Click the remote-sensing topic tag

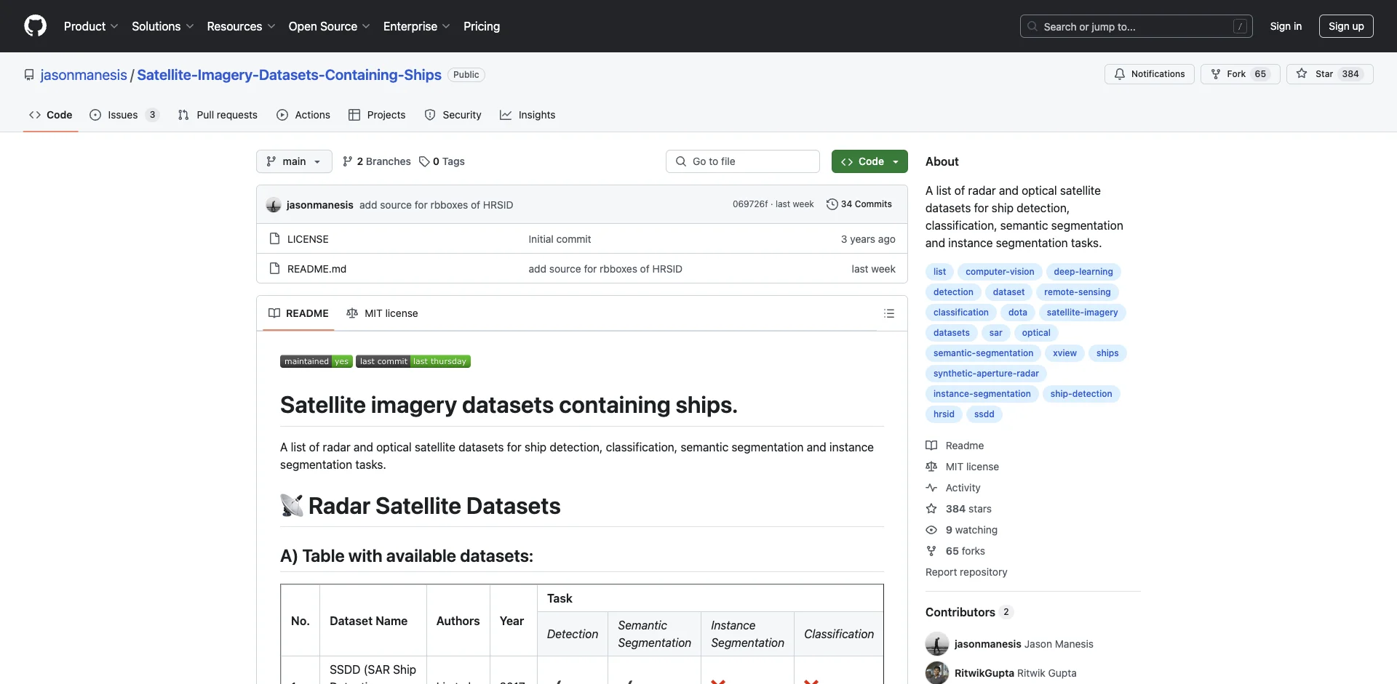click(x=1077, y=292)
